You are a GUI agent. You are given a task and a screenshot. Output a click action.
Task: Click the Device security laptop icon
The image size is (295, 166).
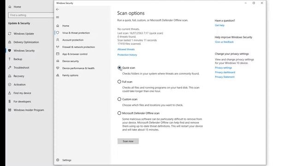(x=58, y=61)
